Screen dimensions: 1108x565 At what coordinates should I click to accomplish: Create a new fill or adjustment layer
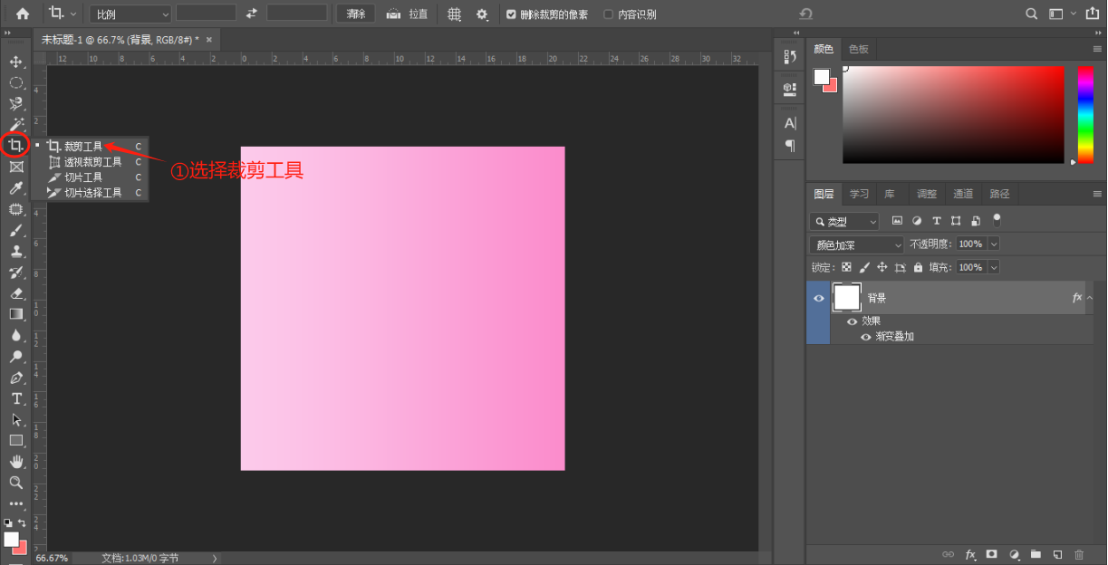[1014, 554]
